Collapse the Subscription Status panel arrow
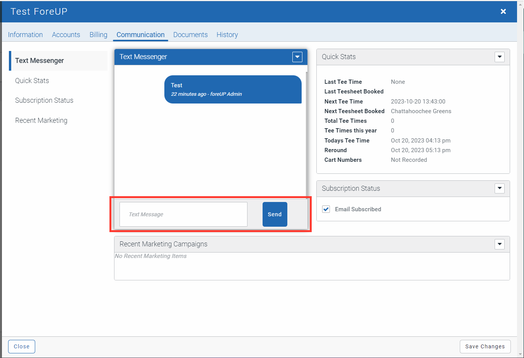The width and height of the screenshot is (524, 358). 500,188
